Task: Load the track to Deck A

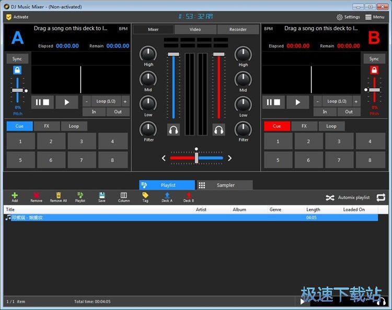Action: tap(167, 196)
